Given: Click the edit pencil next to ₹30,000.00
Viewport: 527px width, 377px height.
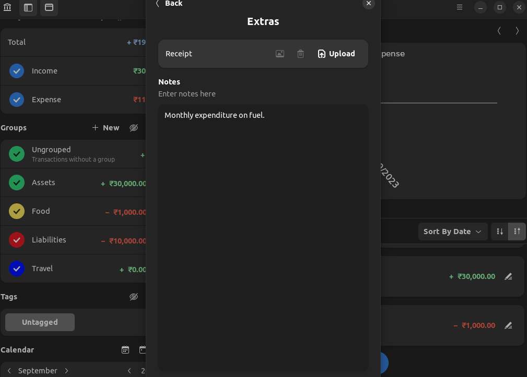Looking at the screenshot, I should point(508,276).
